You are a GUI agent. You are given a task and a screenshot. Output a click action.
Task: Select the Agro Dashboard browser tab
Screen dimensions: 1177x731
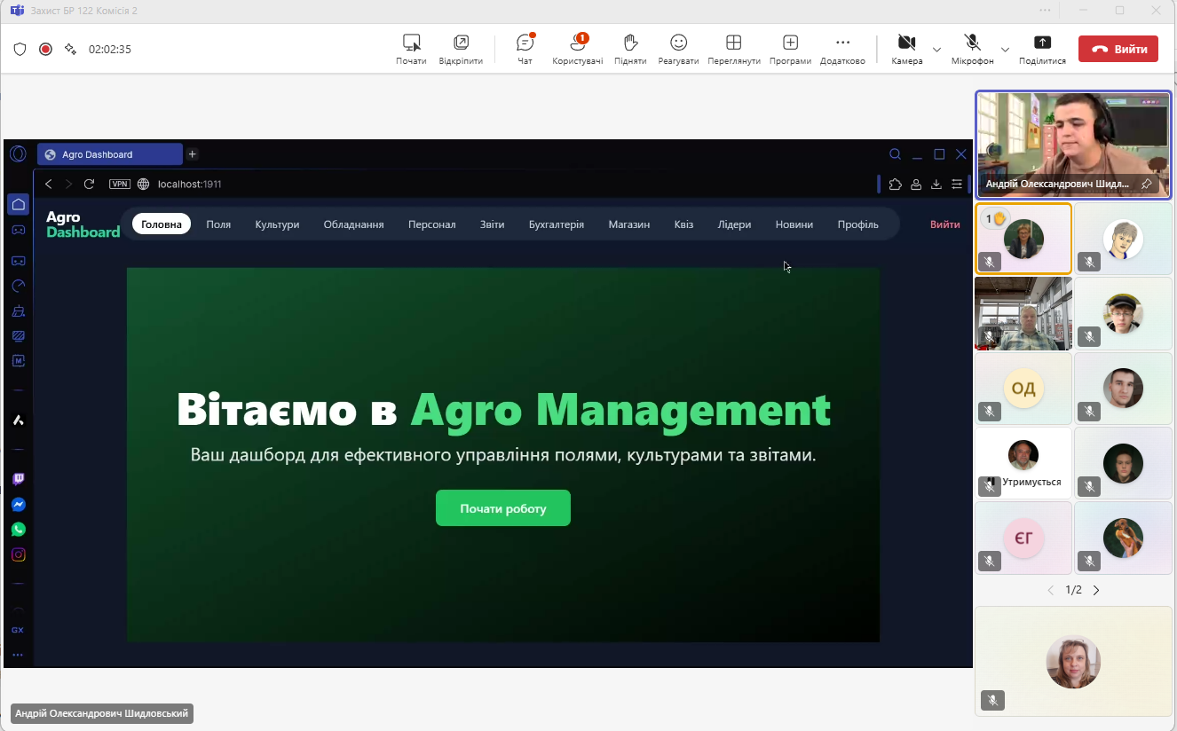coord(110,154)
